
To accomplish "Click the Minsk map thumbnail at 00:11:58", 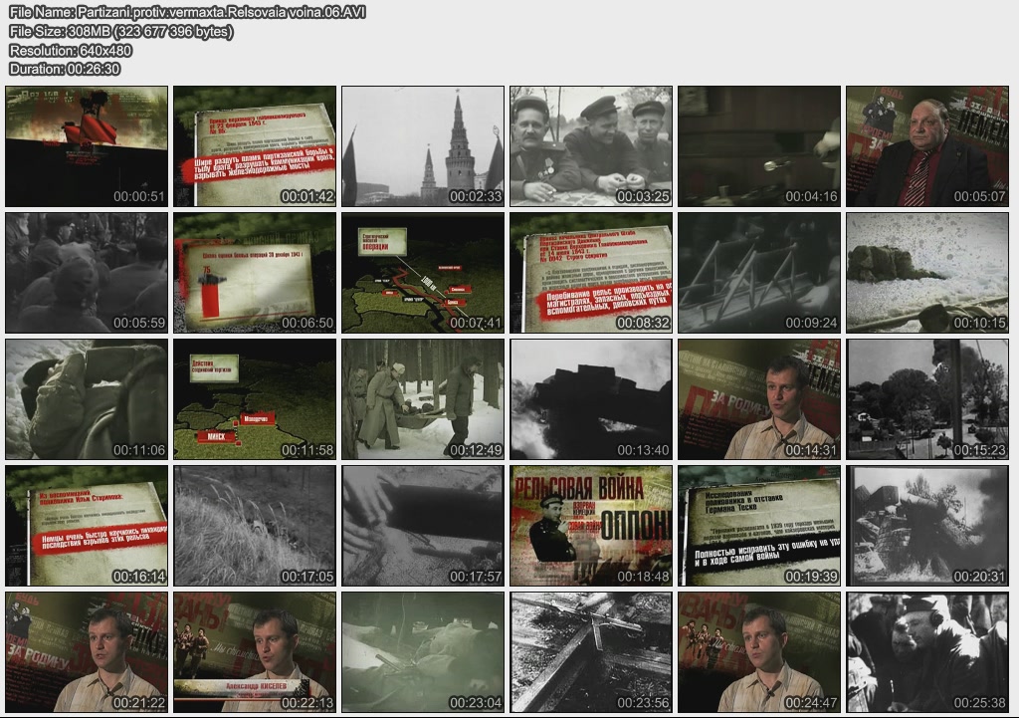I will coord(255,399).
